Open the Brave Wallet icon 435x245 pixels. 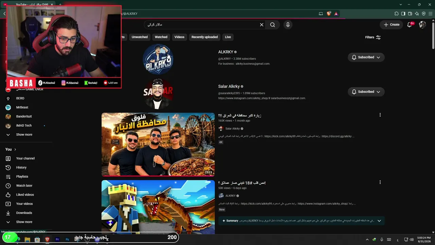[410, 14]
